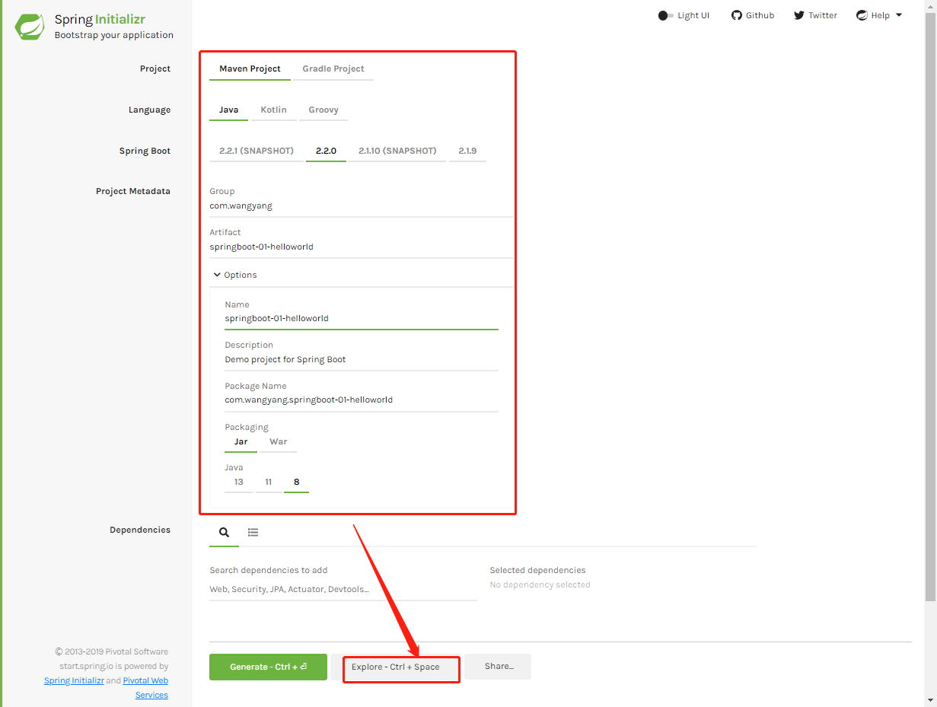The image size is (937, 707).
Task: Click the scrollbar up arrow
Action: tap(930, 5)
